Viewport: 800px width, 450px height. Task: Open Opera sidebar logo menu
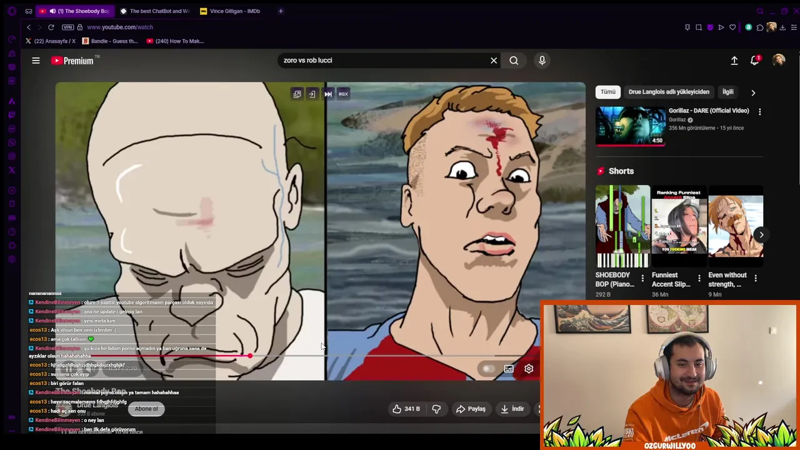(12, 11)
